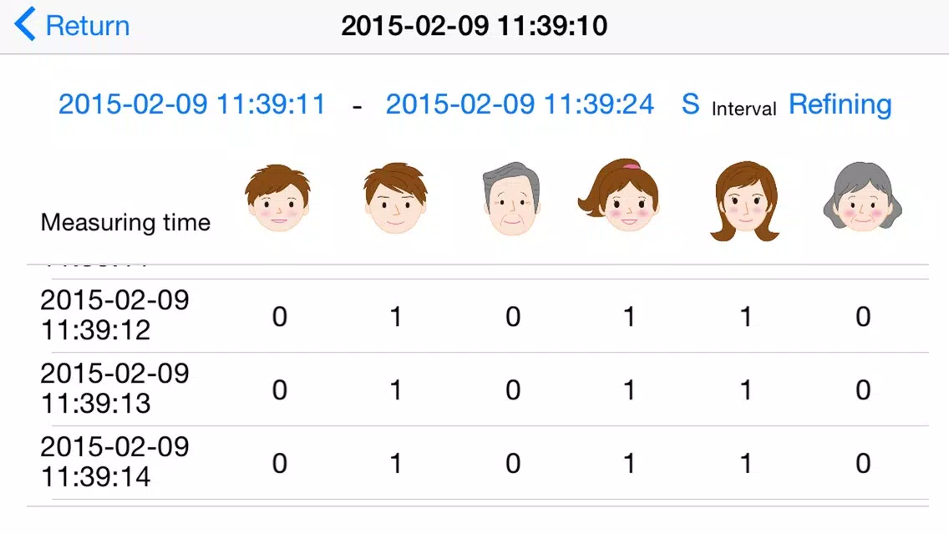Click the girl's 1 value at 11:39:13
This screenshot has height=534, width=949.
(629, 390)
